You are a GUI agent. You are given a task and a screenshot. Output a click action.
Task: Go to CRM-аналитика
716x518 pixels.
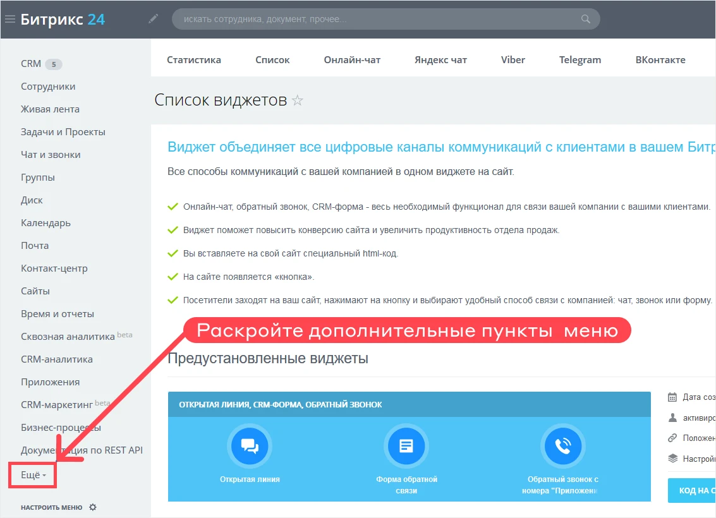[x=57, y=359]
